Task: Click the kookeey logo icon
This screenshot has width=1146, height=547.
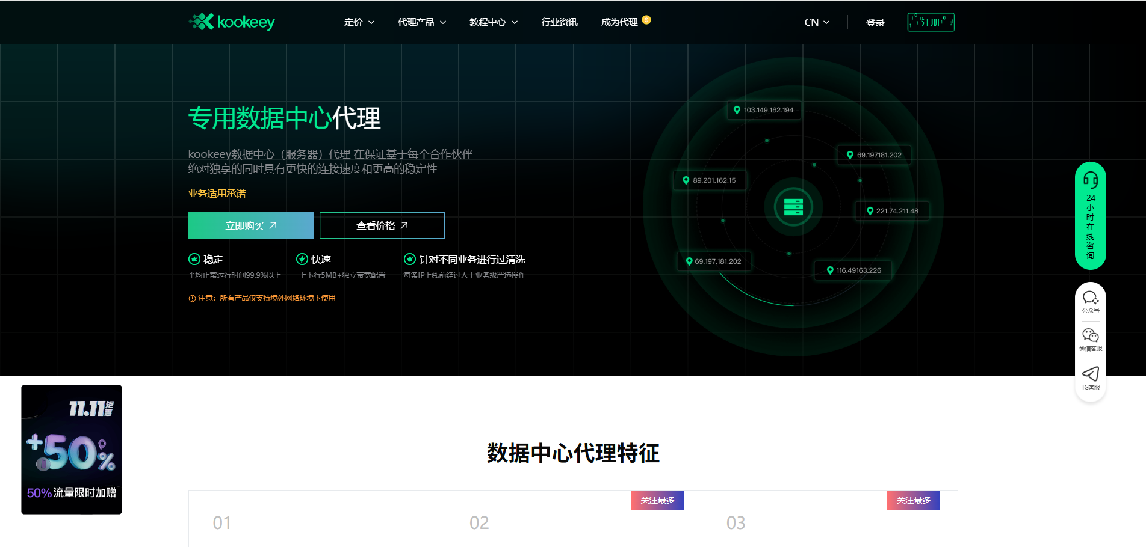Action: pyautogui.click(x=200, y=22)
